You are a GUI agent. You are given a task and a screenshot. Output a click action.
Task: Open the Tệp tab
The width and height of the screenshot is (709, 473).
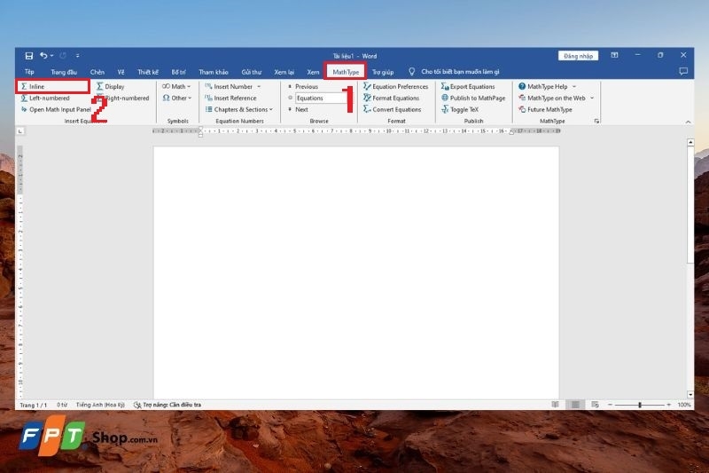tap(29, 72)
